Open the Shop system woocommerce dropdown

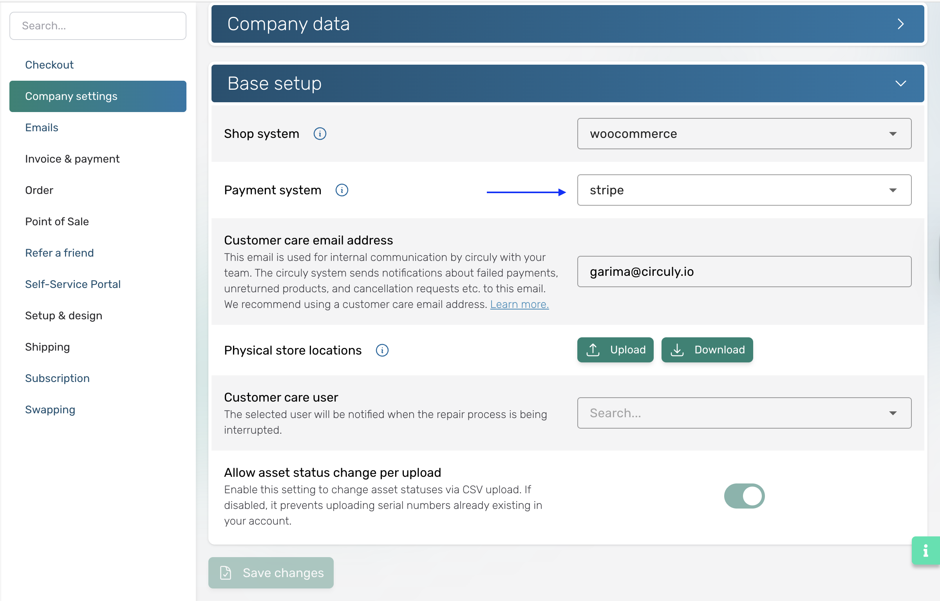(x=744, y=134)
